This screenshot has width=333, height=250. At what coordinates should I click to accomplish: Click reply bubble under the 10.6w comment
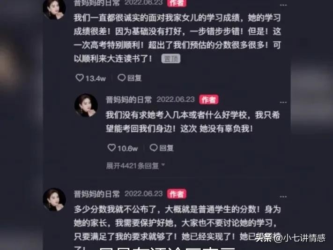click(154, 148)
